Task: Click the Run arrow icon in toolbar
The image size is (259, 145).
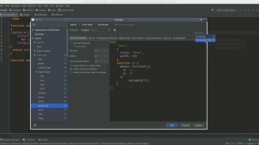Action: tap(240, 10)
